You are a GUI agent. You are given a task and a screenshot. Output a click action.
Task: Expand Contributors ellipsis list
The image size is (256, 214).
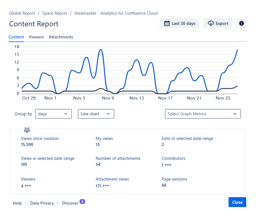(x=168, y=165)
